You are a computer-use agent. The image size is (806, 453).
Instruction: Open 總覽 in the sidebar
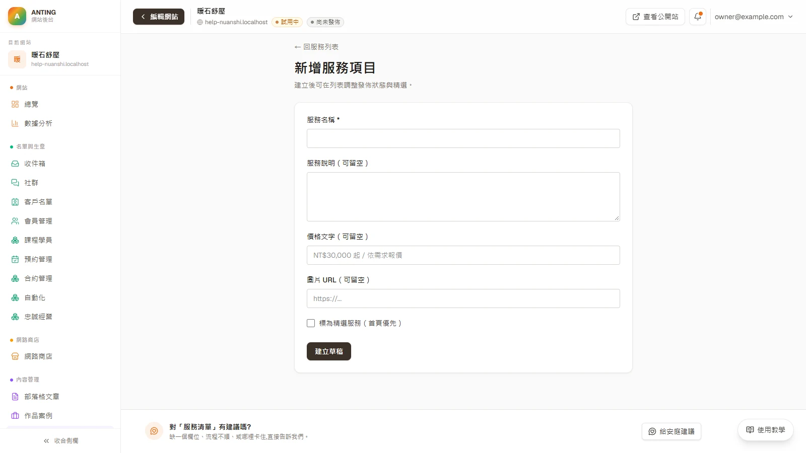(60, 104)
